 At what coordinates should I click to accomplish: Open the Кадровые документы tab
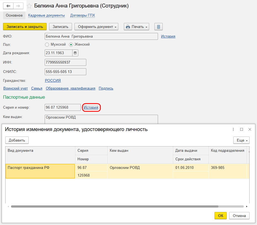46,15
